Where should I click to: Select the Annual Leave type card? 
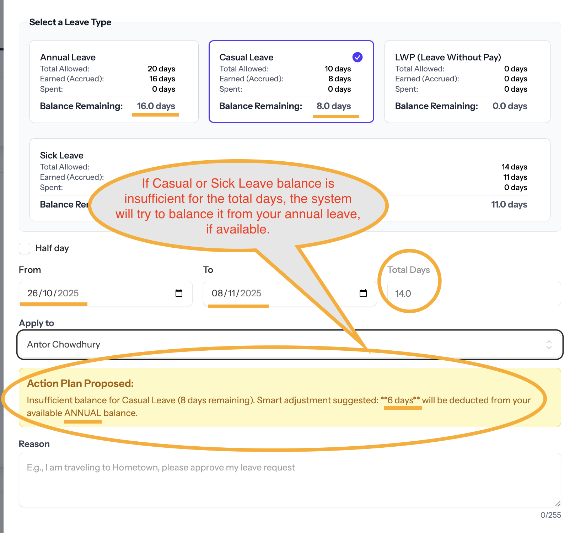coord(114,81)
